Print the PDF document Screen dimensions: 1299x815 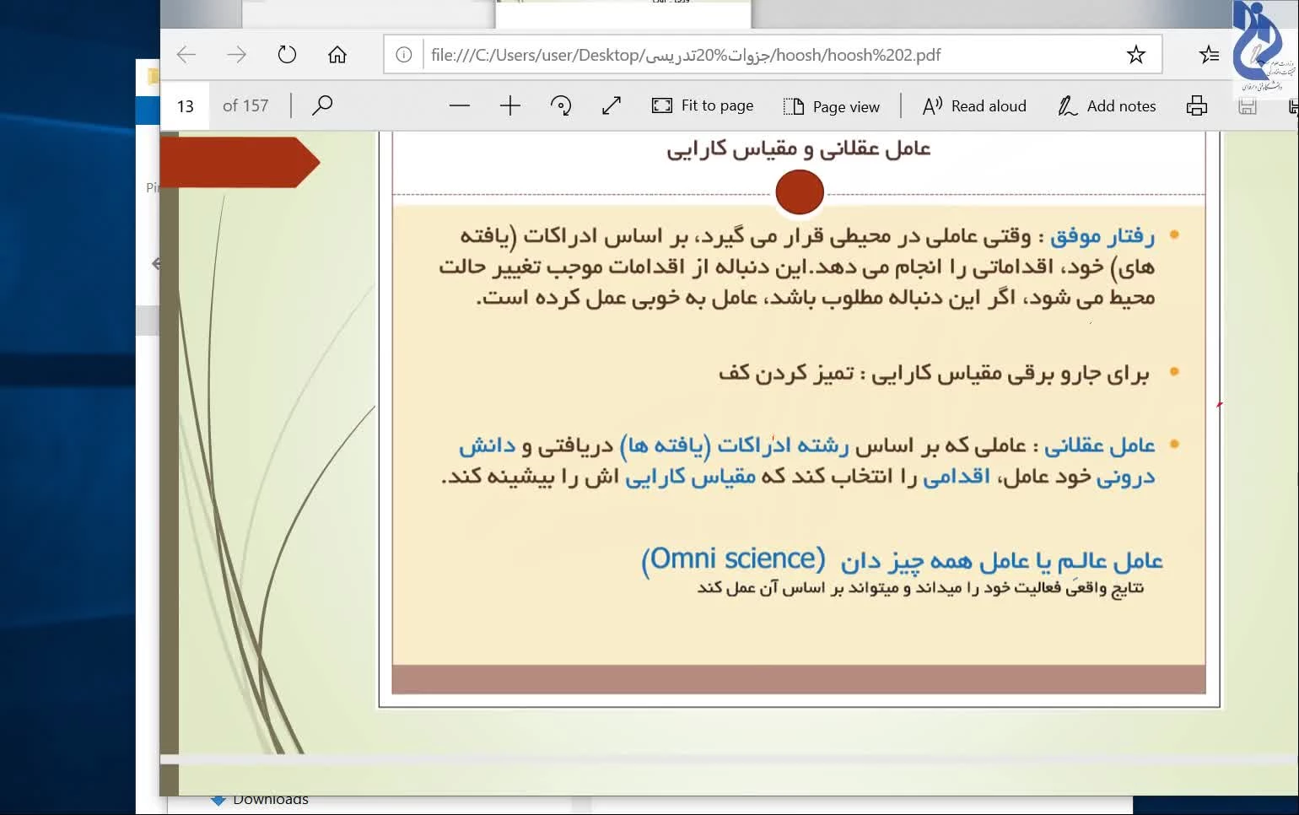point(1197,105)
